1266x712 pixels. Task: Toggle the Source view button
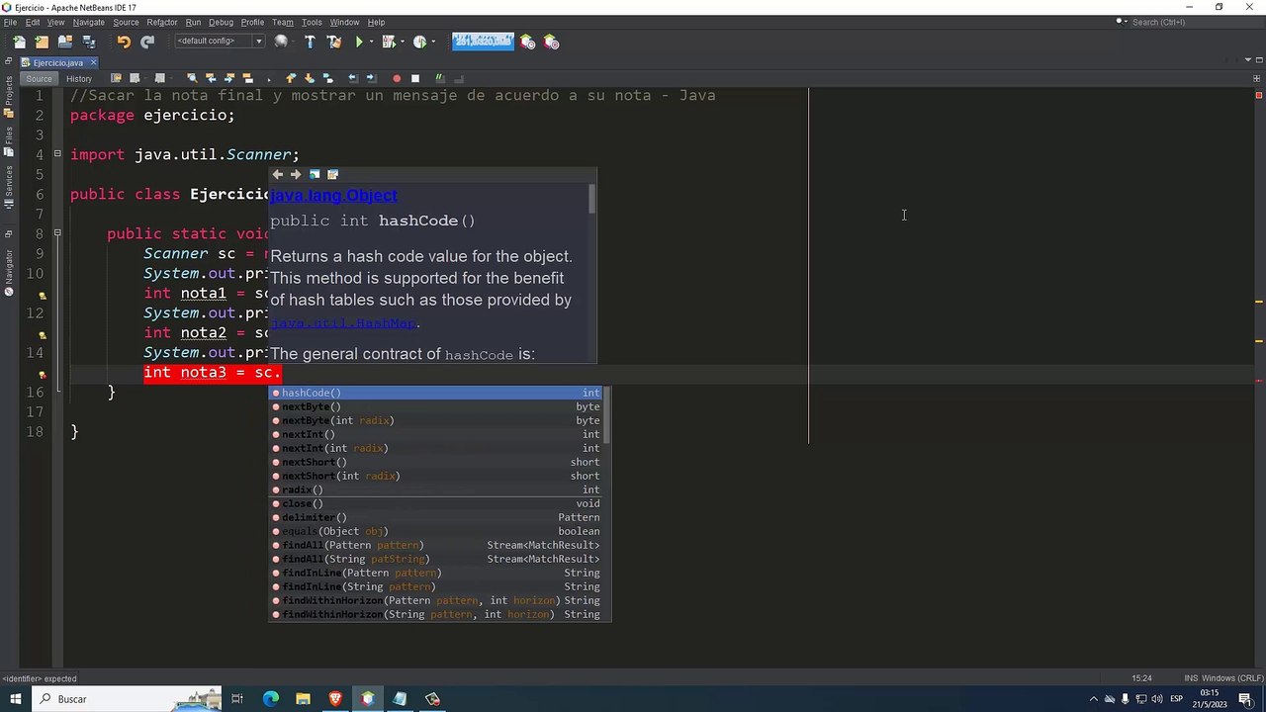tap(39, 78)
